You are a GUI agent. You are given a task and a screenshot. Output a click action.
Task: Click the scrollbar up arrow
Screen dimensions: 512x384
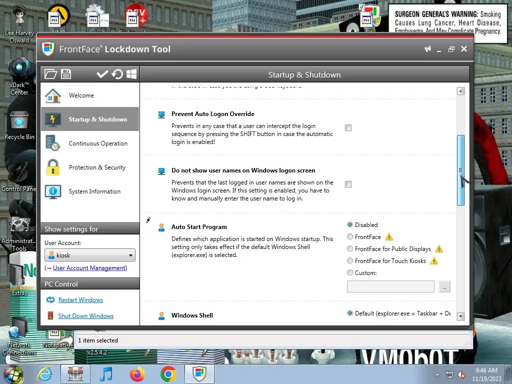[x=460, y=91]
